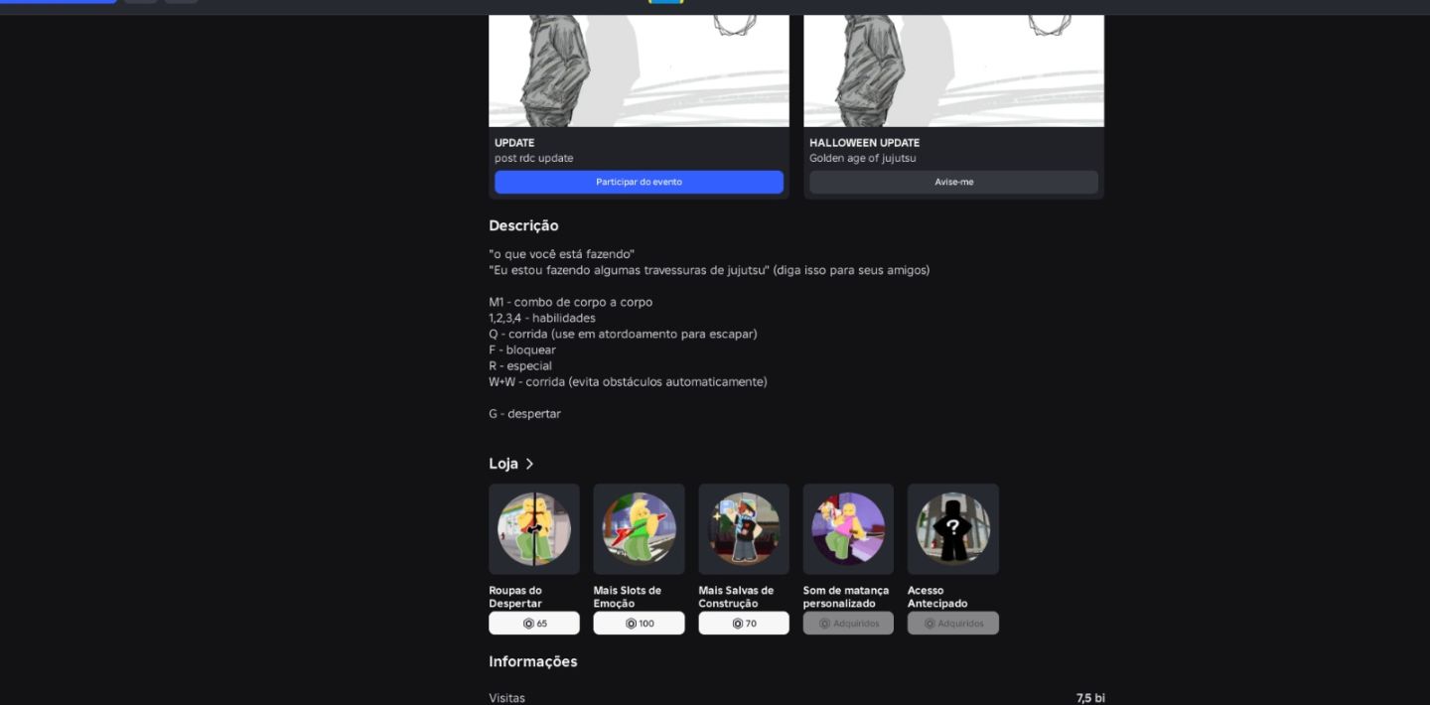Click the 'M1 - combo de corpo a corpo' line
Viewport: 1430px width, 705px height.
pos(570,302)
